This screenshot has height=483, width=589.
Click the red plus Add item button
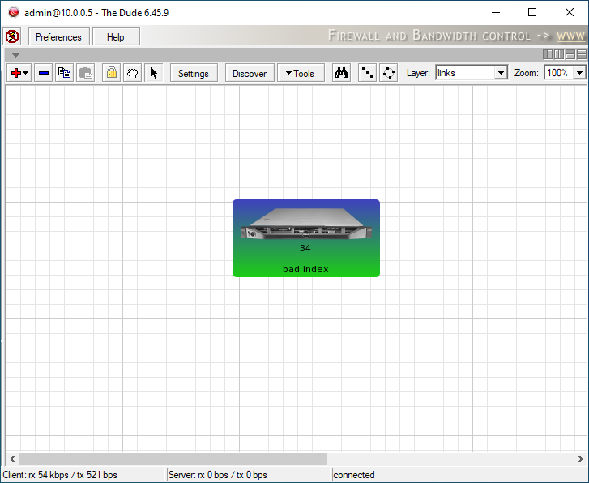(x=19, y=73)
